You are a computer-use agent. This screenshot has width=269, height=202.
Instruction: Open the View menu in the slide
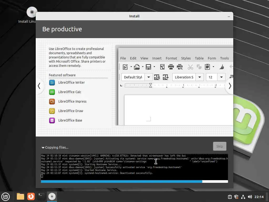(144, 58)
